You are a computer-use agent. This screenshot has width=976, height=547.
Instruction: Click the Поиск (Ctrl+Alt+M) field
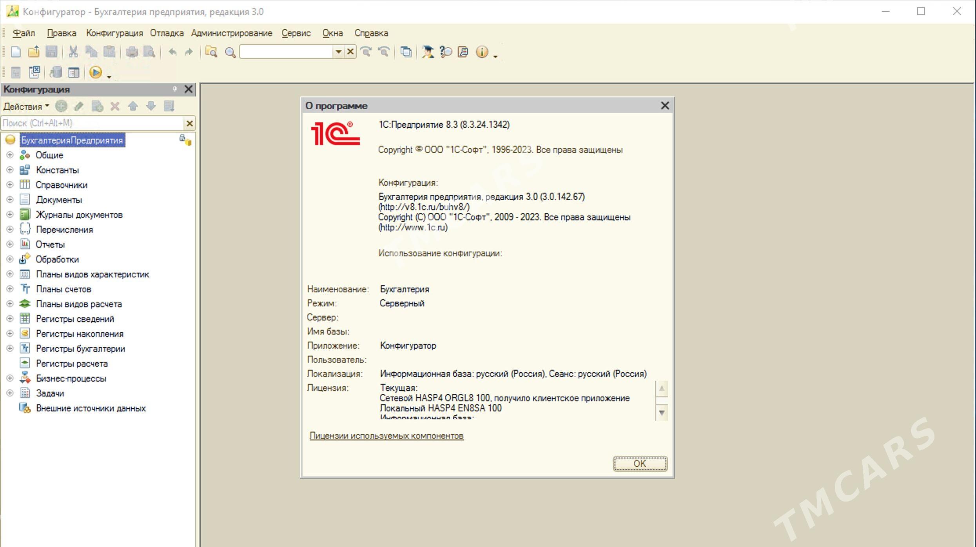pyautogui.click(x=93, y=123)
